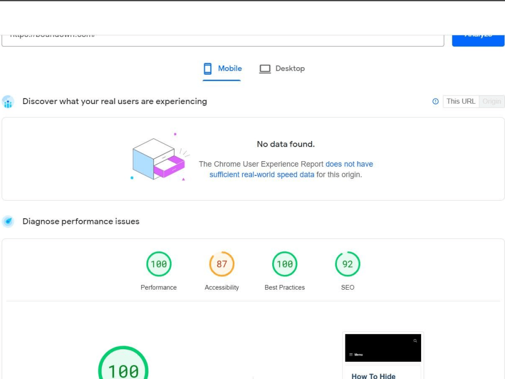Click the large Performance 100 gauge

123,363
